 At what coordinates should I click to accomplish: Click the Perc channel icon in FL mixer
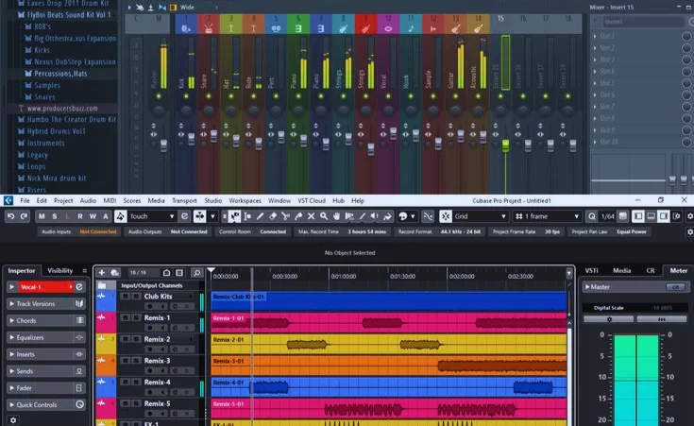coord(276,28)
